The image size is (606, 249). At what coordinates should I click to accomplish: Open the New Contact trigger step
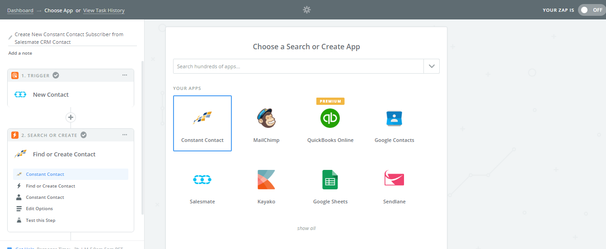tap(70, 94)
